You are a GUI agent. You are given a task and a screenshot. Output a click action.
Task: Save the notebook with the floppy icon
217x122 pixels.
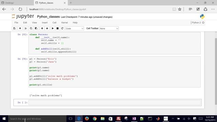(x=14, y=28)
